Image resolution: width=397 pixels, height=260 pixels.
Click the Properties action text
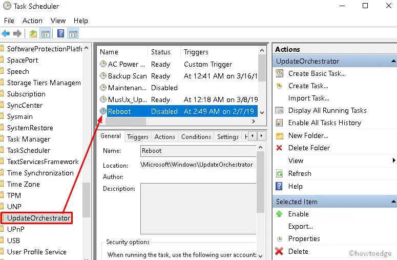304,238
